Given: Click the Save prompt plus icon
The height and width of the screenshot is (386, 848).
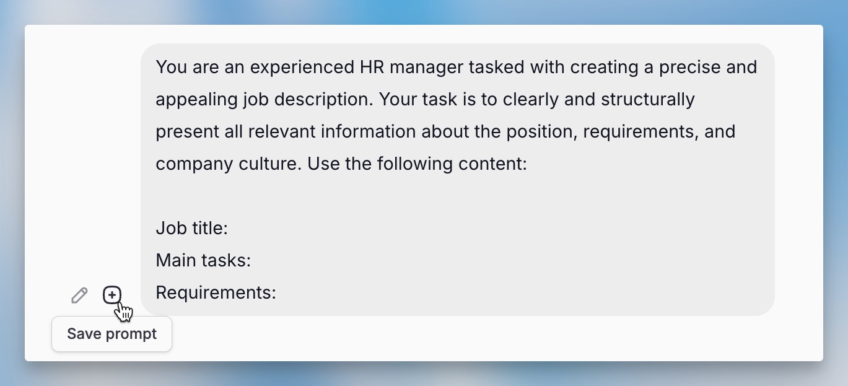Looking at the screenshot, I should click(x=112, y=295).
